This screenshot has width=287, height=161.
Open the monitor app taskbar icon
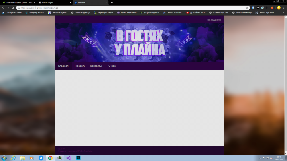(x=59, y=158)
